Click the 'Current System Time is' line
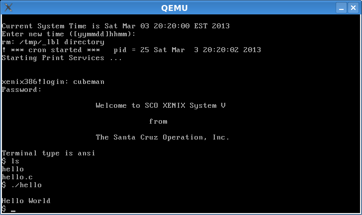Image resolution: width=362 pixels, height=215 pixels. [x=116, y=26]
